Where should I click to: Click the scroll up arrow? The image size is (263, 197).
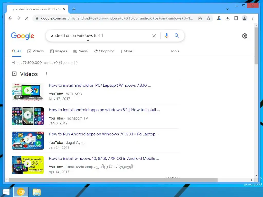pos(256,25)
